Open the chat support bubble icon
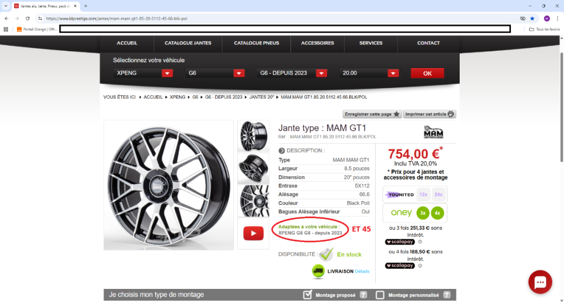The height and width of the screenshot is (303, 564). click(x=540, y=282)
